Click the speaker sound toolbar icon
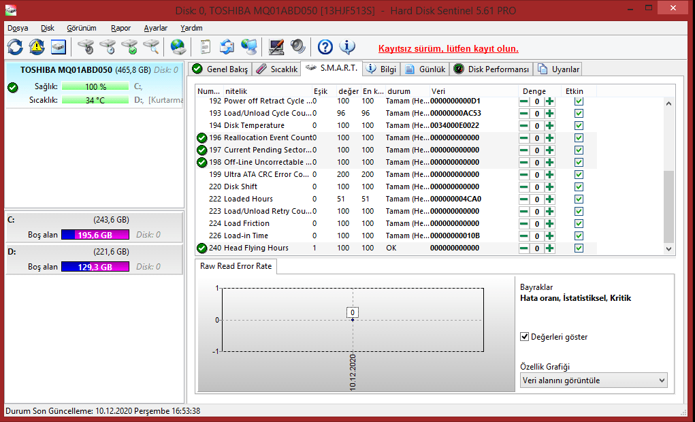The image size is (695, 422). tap(298, 46)
